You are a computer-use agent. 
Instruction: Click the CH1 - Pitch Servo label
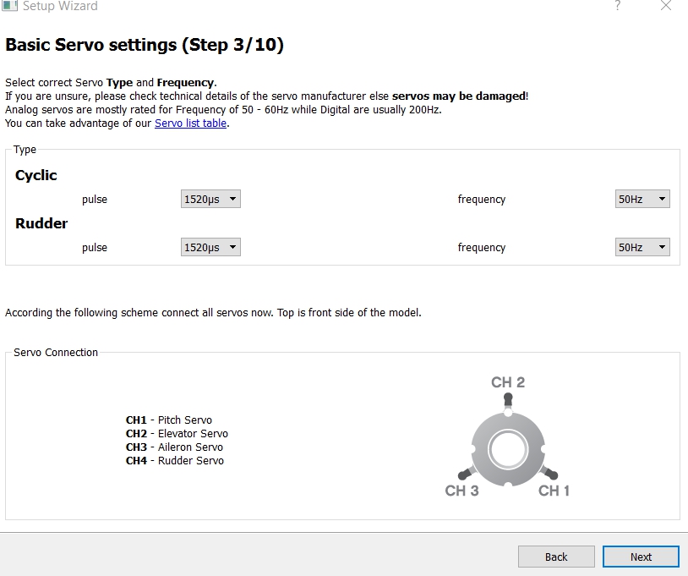click(x=169, y=420)
